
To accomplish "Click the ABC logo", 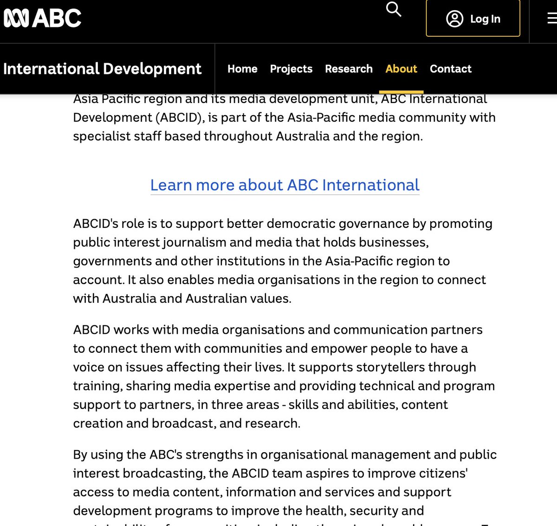I will point(42,19).
